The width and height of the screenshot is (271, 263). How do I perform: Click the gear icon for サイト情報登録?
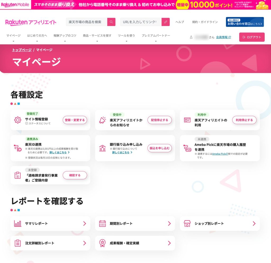[18, 120]
